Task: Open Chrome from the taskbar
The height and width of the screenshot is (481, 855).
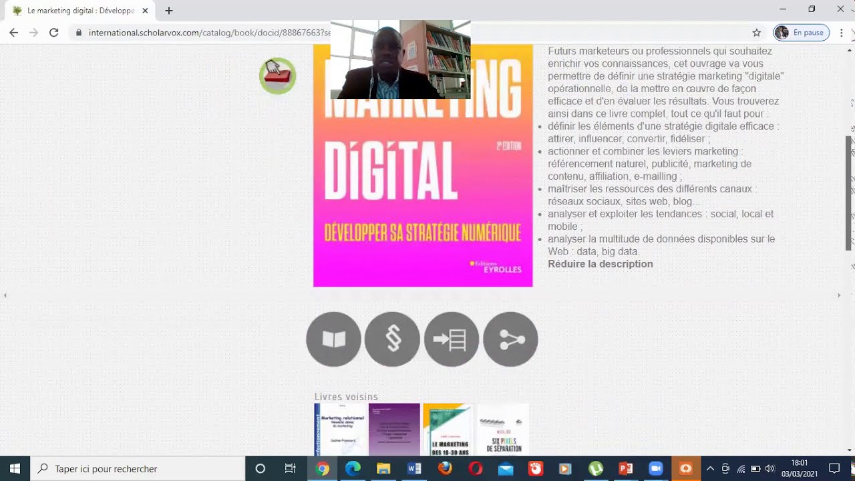Action: coord(323,468)
